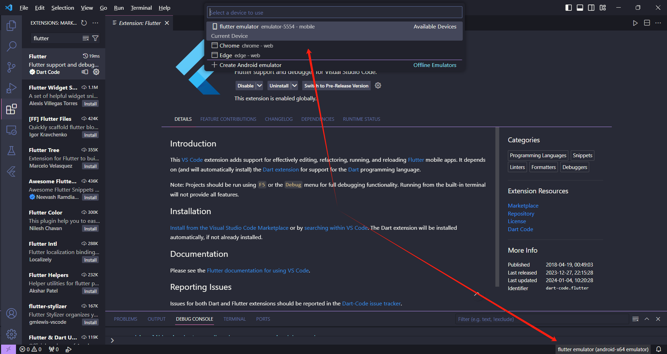Maximize panel with the chevron up
Viewport: 667px width, 354px height.
click(x=647, y=319)
